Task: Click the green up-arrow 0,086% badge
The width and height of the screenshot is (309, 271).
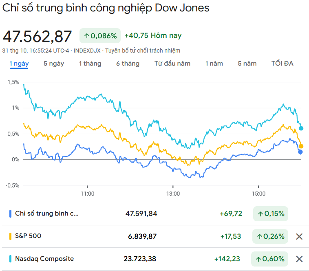Action: point(100,35)
